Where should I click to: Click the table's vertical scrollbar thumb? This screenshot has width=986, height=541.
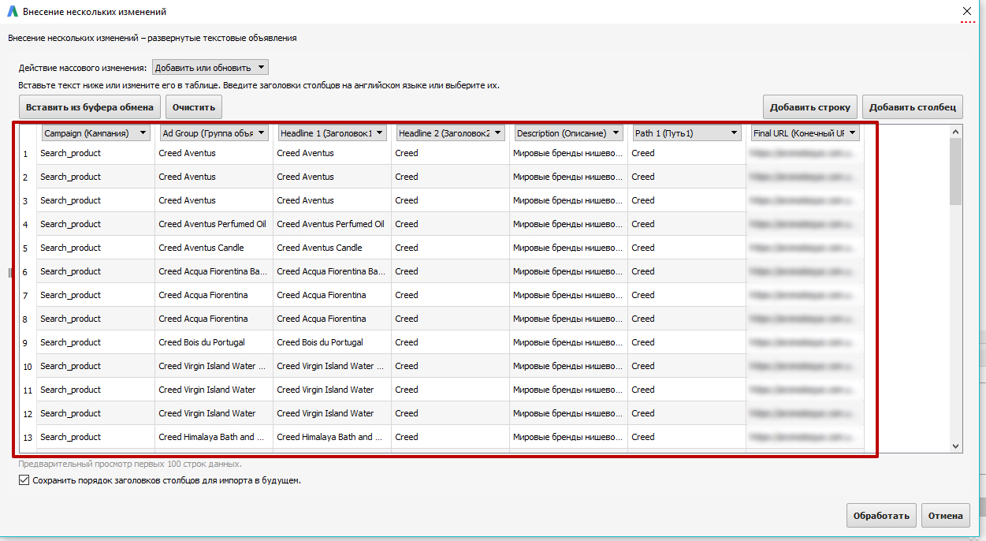coord(956,172)
